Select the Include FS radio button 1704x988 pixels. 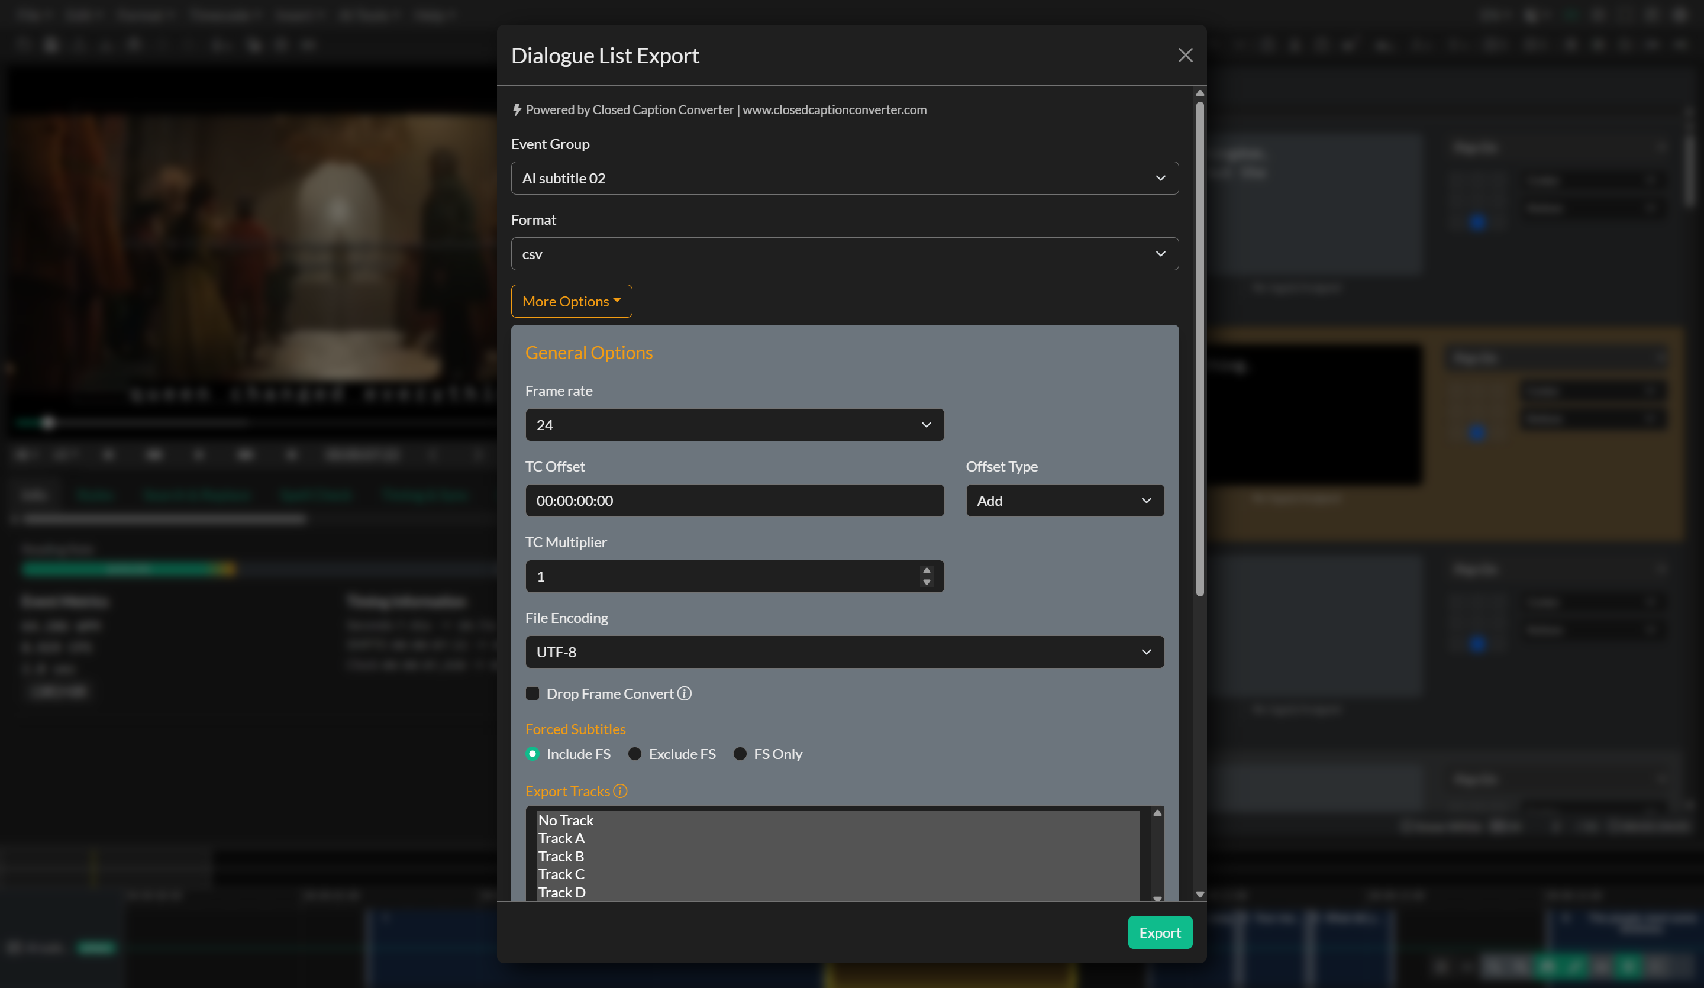[x=532, y=754]
